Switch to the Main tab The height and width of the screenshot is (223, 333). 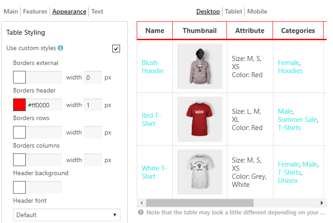(11, 11)
